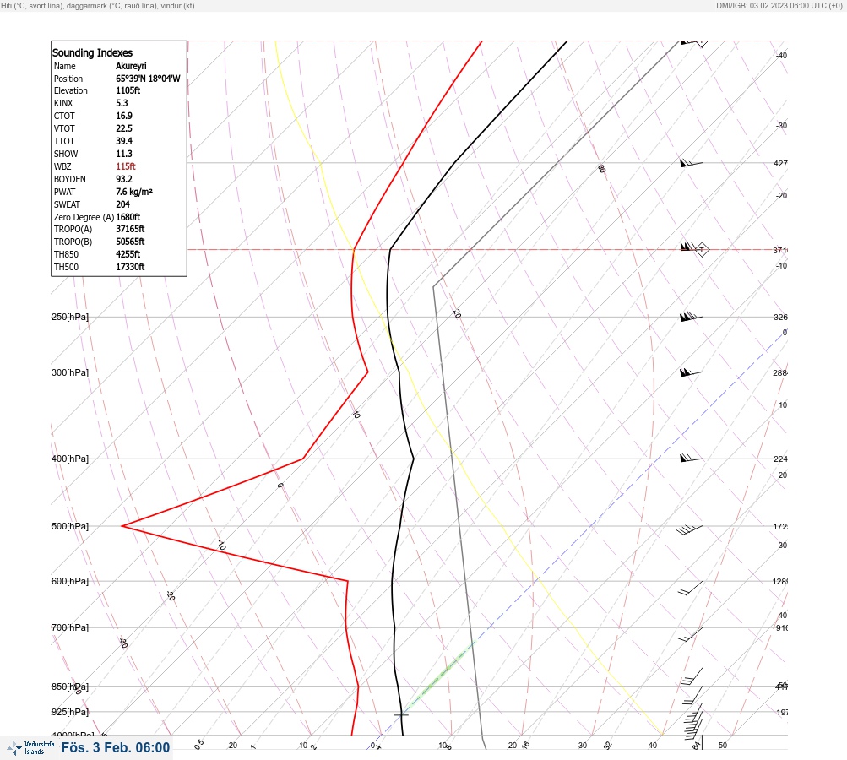The height and width of the screenshot is (760, 847).
Task: Click the 250[hPa] pressure label
Action: pos(70,317)
